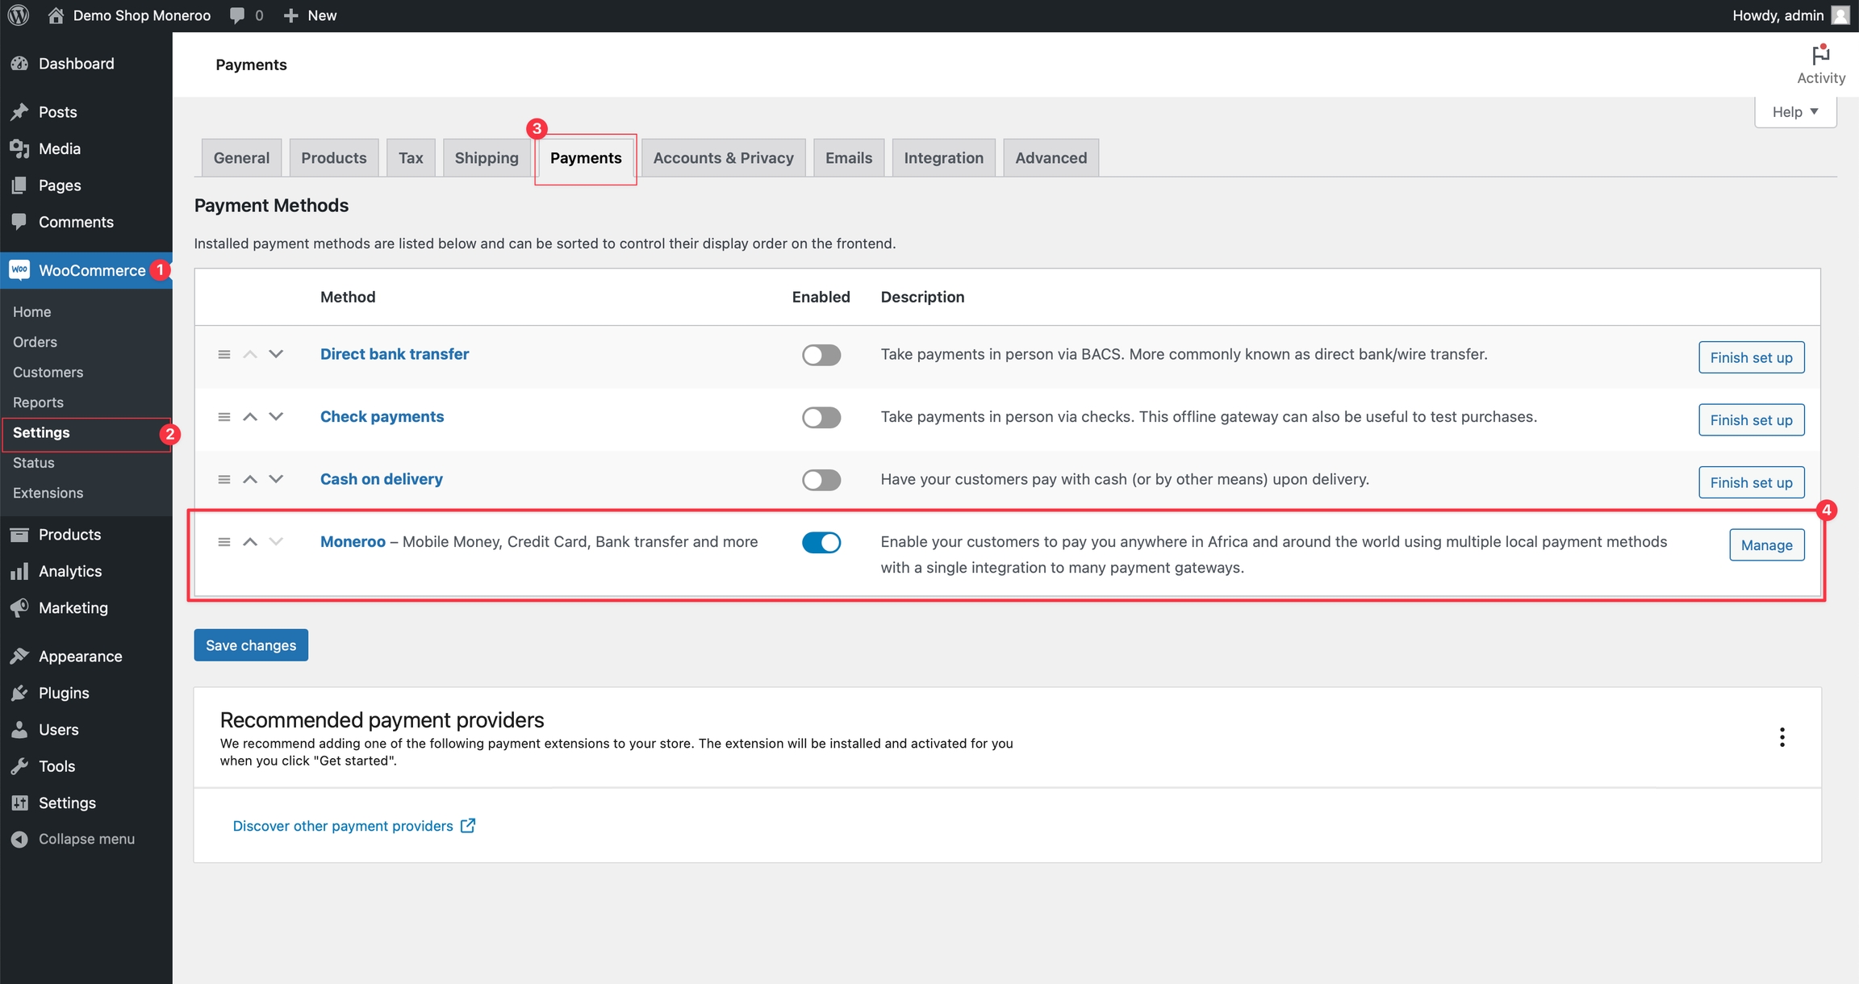Go to WooCommerce Customers submenu
The image size is (1859, 984).
click(x=48, y=373)
